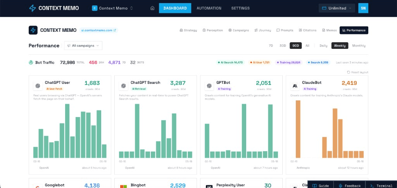
Task: Click the brand lightning badge beside CONTEXT MEMO heading
Action: click(33, 30)
